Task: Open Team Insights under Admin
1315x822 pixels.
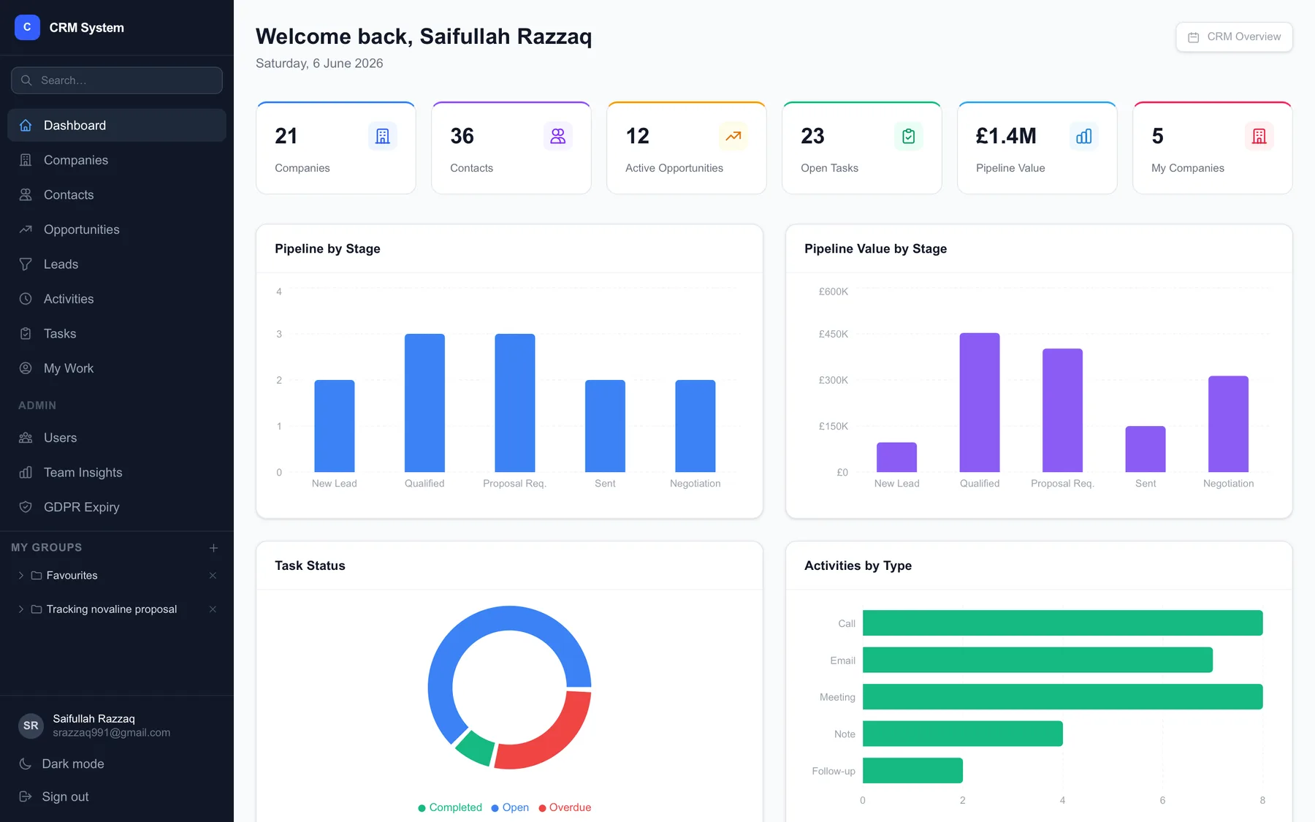Action: pyautogui.click(x=117, y=472)
